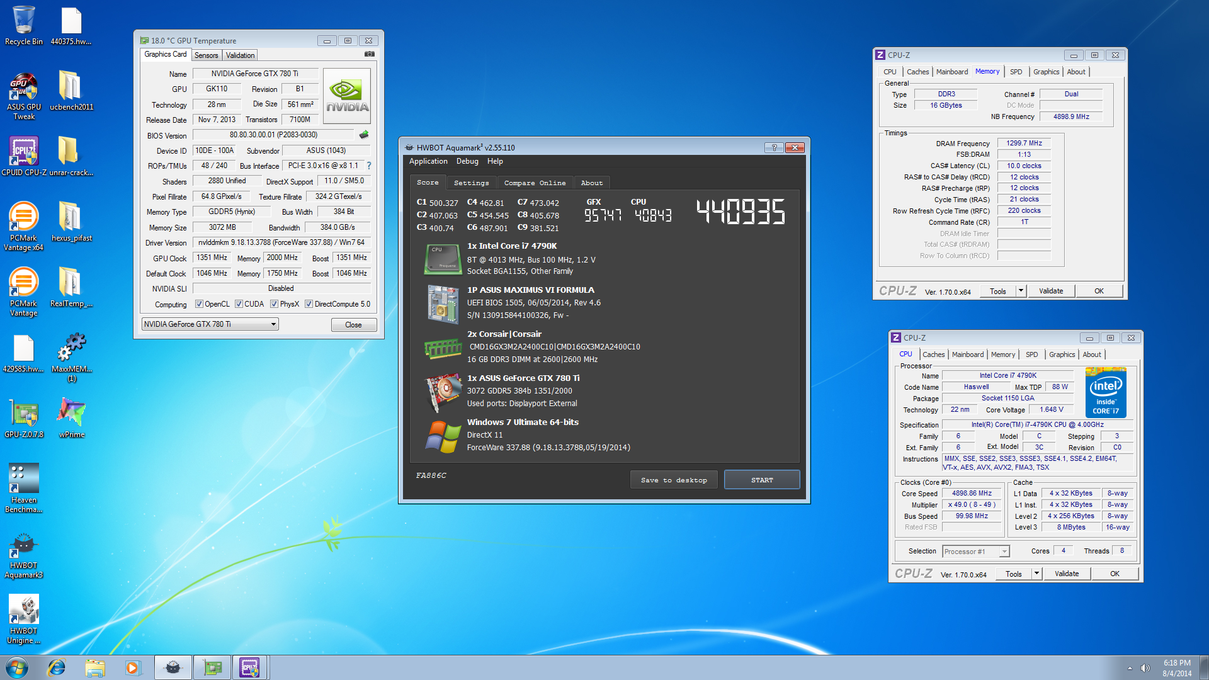Open Tools dropdown arrow in Memory CPU-Z
1209x680 pixels.
pyautogui.click(x=1021, y=291)
